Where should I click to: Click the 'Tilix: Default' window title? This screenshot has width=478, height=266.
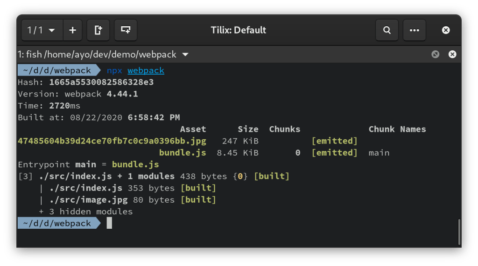coord(239,30)
